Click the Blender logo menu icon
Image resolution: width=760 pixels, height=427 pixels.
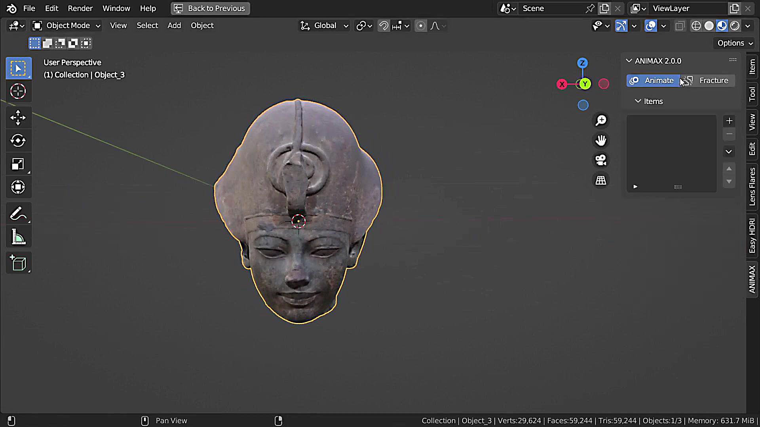pyautogui.click(x=11, y=8)
